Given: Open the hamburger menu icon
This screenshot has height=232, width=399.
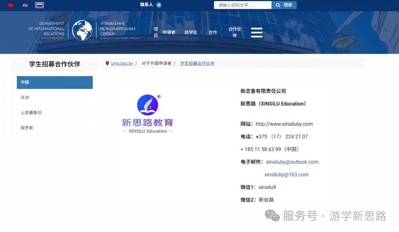Looking at the screenshot, I should tap(256, 32).
